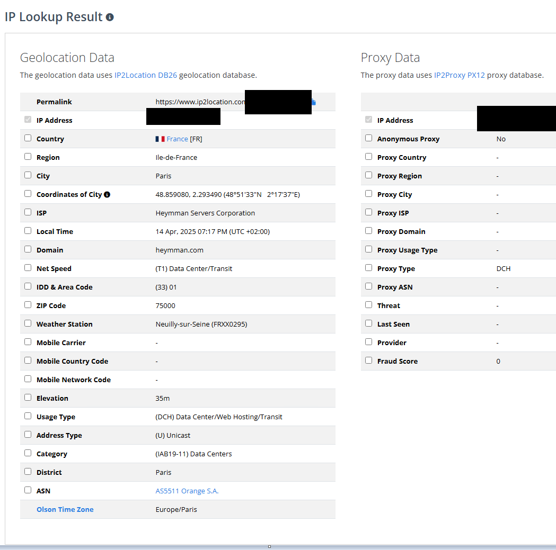
Task: Select the Threat checkbox
Action: pos(369,305)
